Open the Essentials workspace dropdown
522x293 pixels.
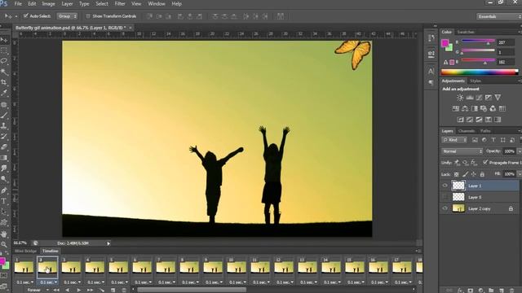click(x=499, y=16)
